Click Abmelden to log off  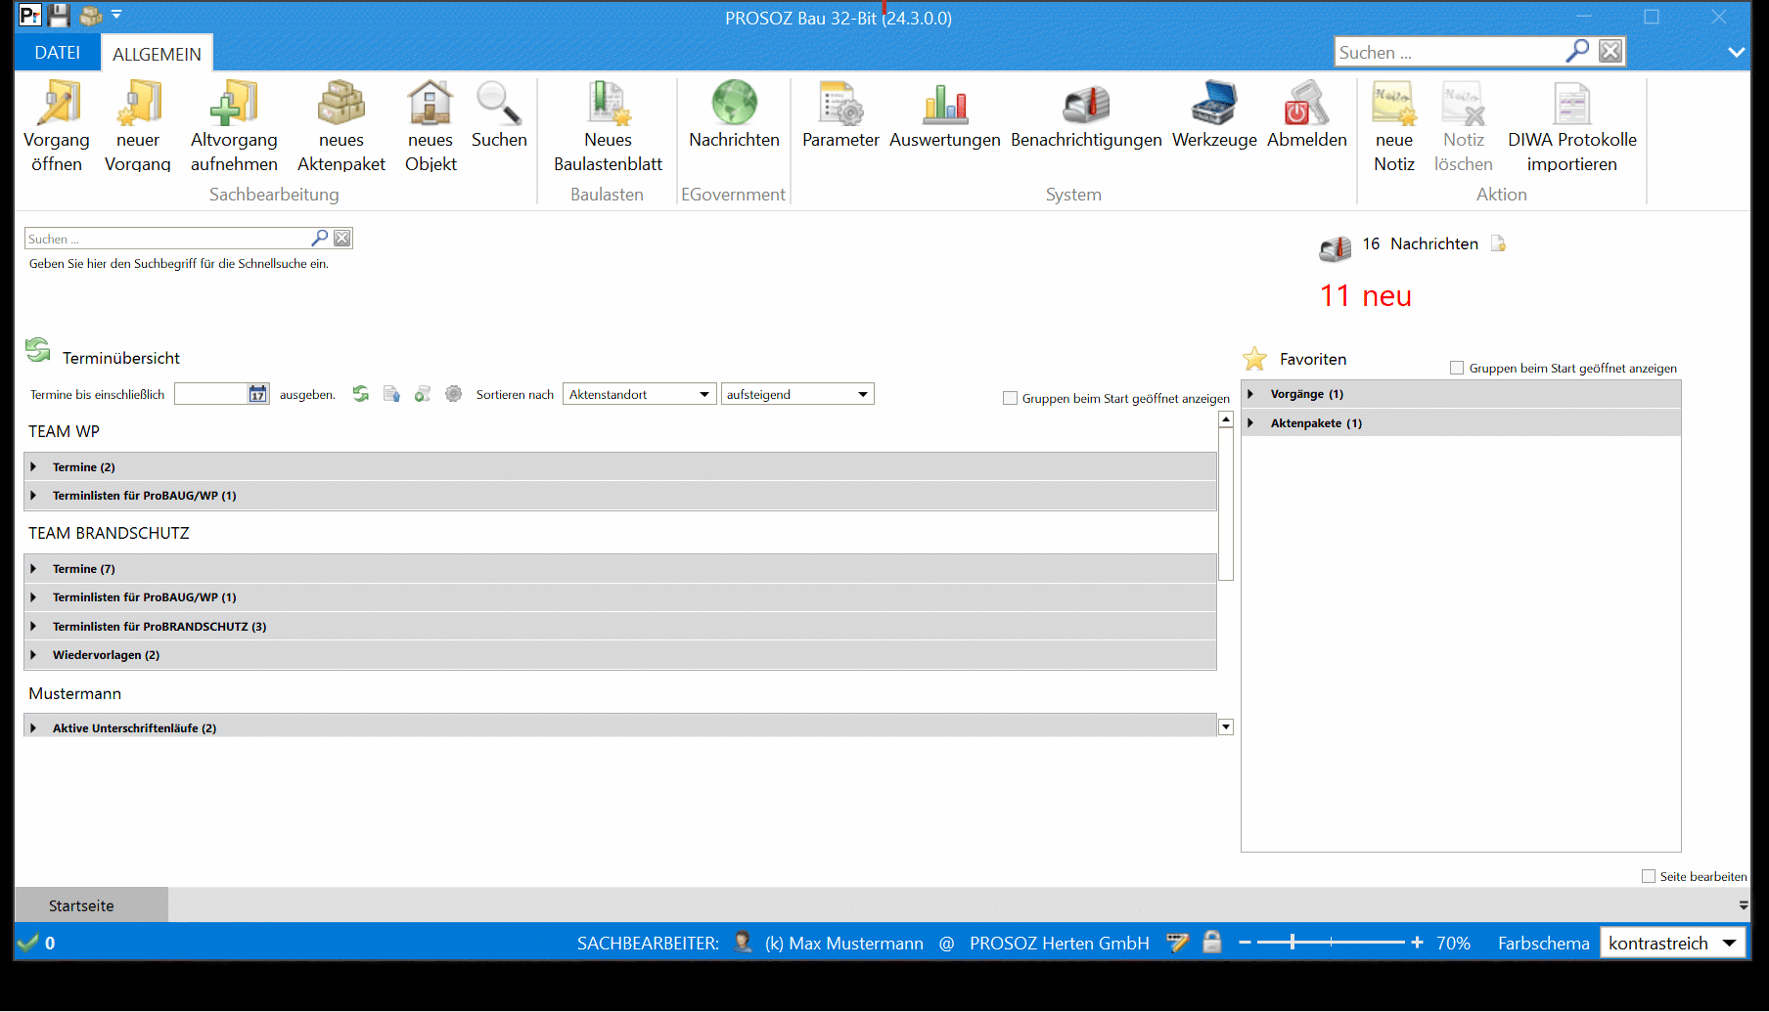[1307, 114]
